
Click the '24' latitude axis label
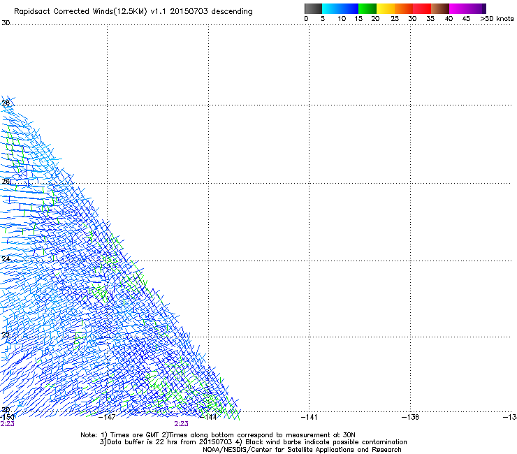coord(6,259)
